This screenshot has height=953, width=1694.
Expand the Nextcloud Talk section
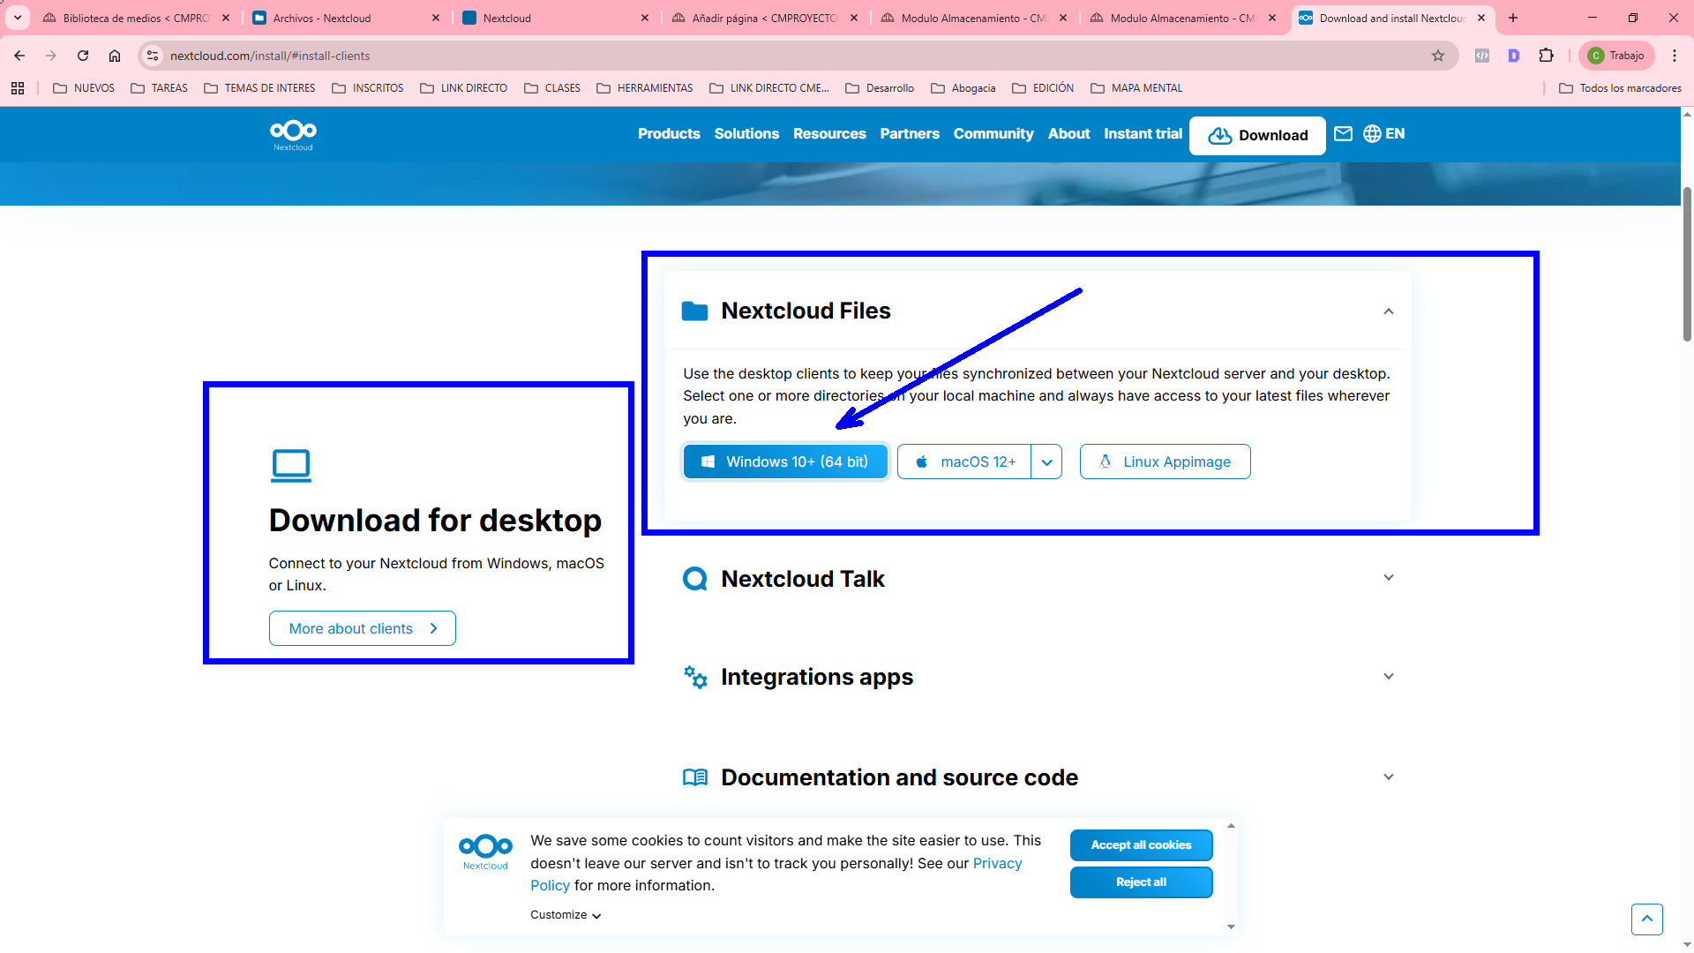coord(1388,578)
